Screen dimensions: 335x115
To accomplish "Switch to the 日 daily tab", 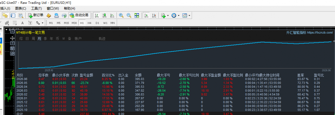I will click(x=27, y=39).
